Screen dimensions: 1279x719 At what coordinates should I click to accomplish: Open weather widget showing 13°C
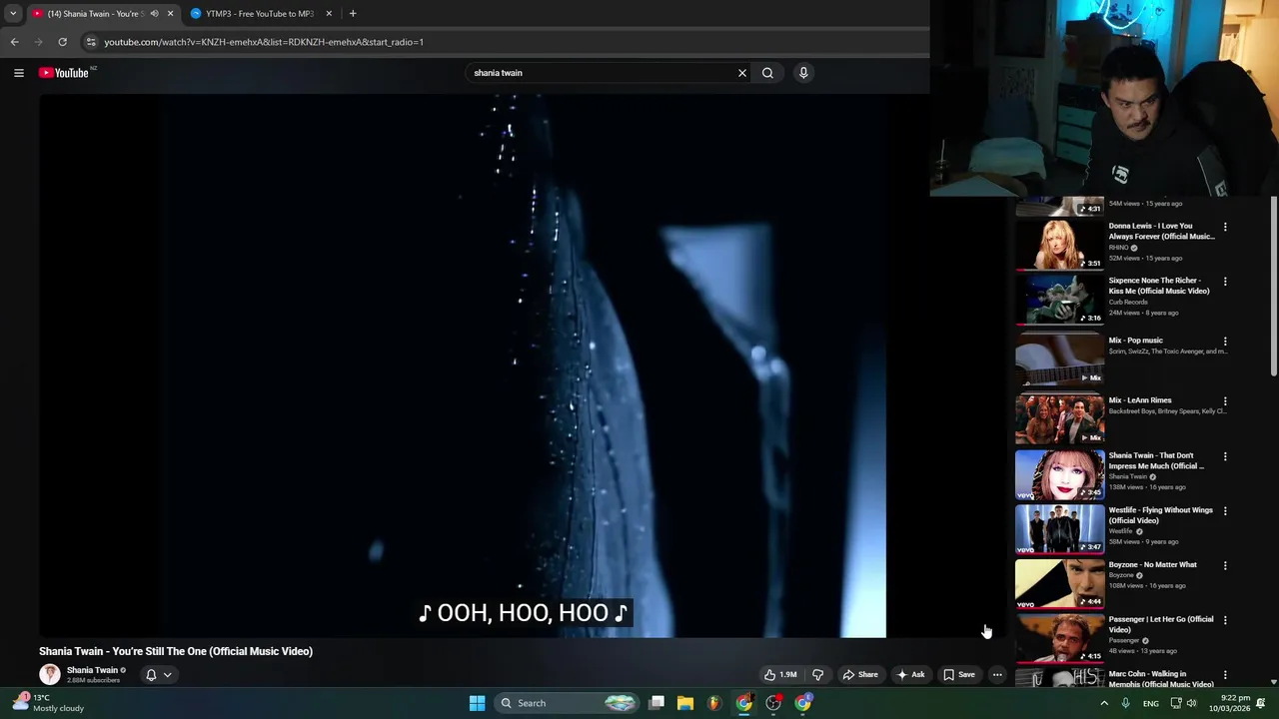tap(50, 703)
